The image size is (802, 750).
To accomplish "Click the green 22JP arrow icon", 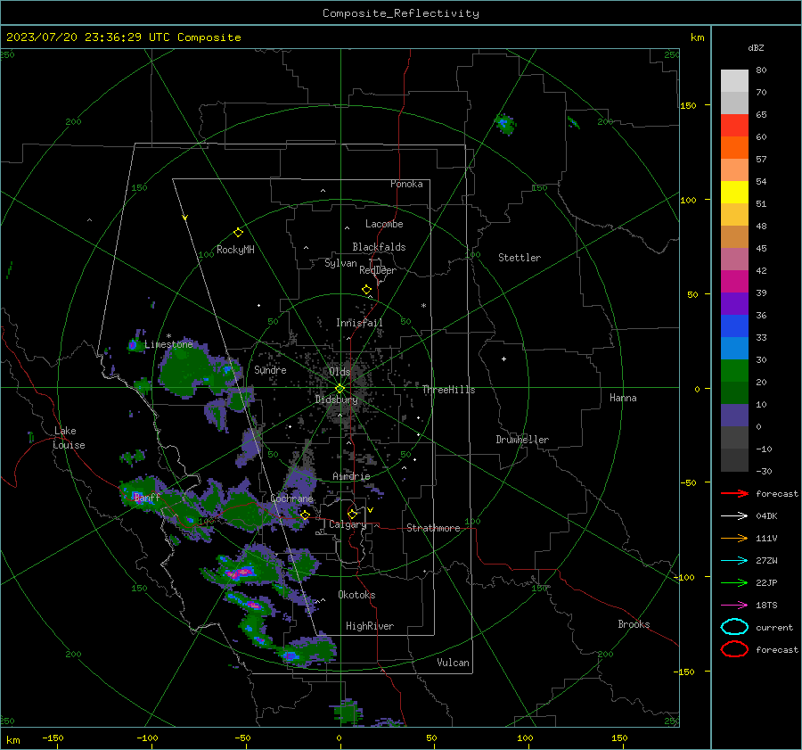I will 734,582.
